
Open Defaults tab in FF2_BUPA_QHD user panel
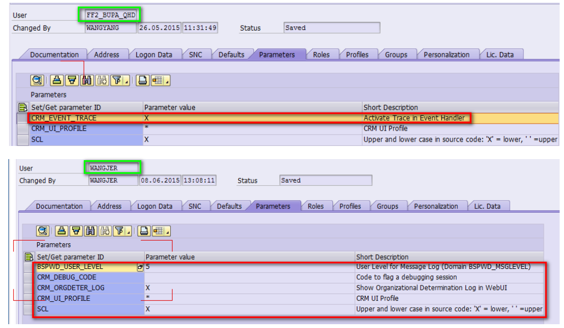231,55
